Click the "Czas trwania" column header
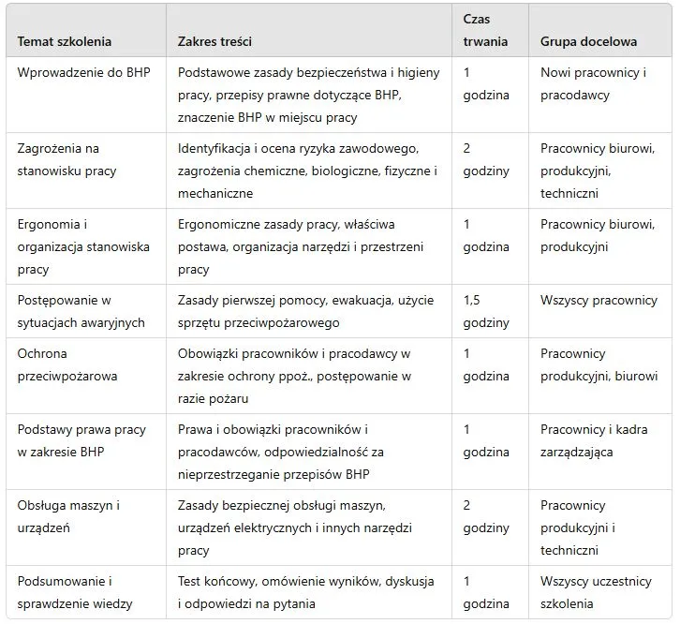This screenshot has width=680, height=624. tap(486, 30)
